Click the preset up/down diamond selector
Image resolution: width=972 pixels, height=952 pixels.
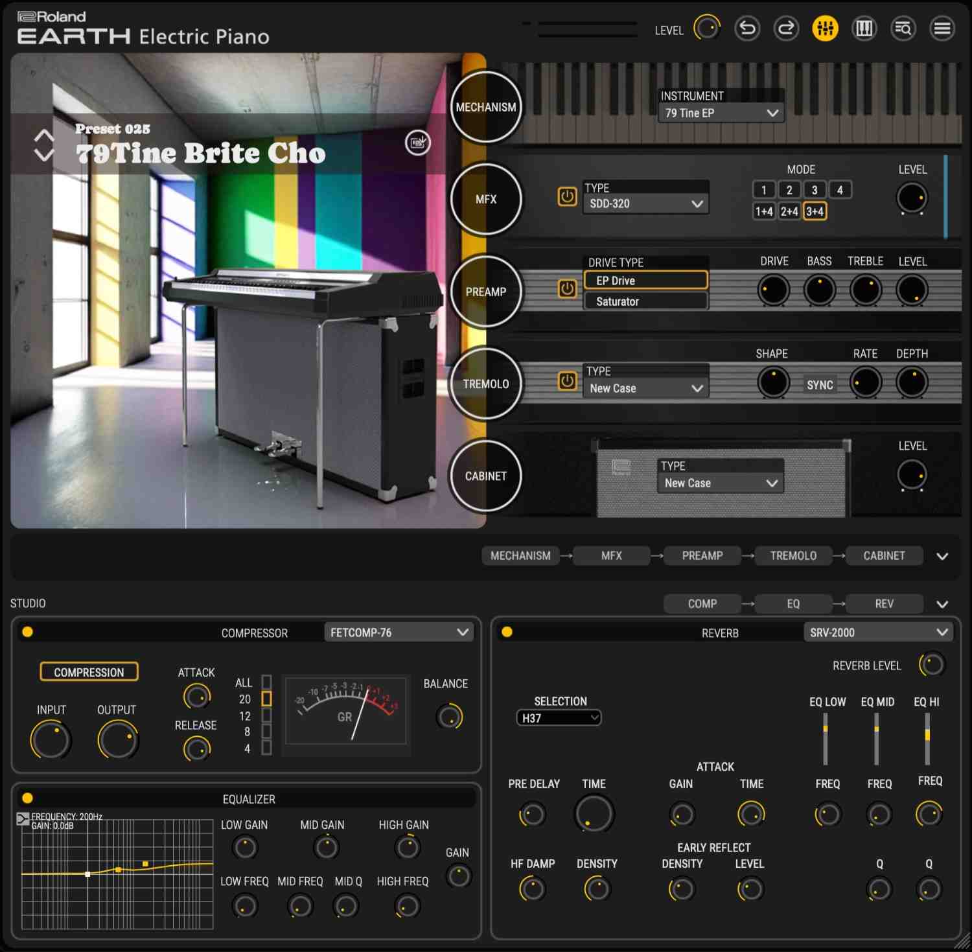44,144
